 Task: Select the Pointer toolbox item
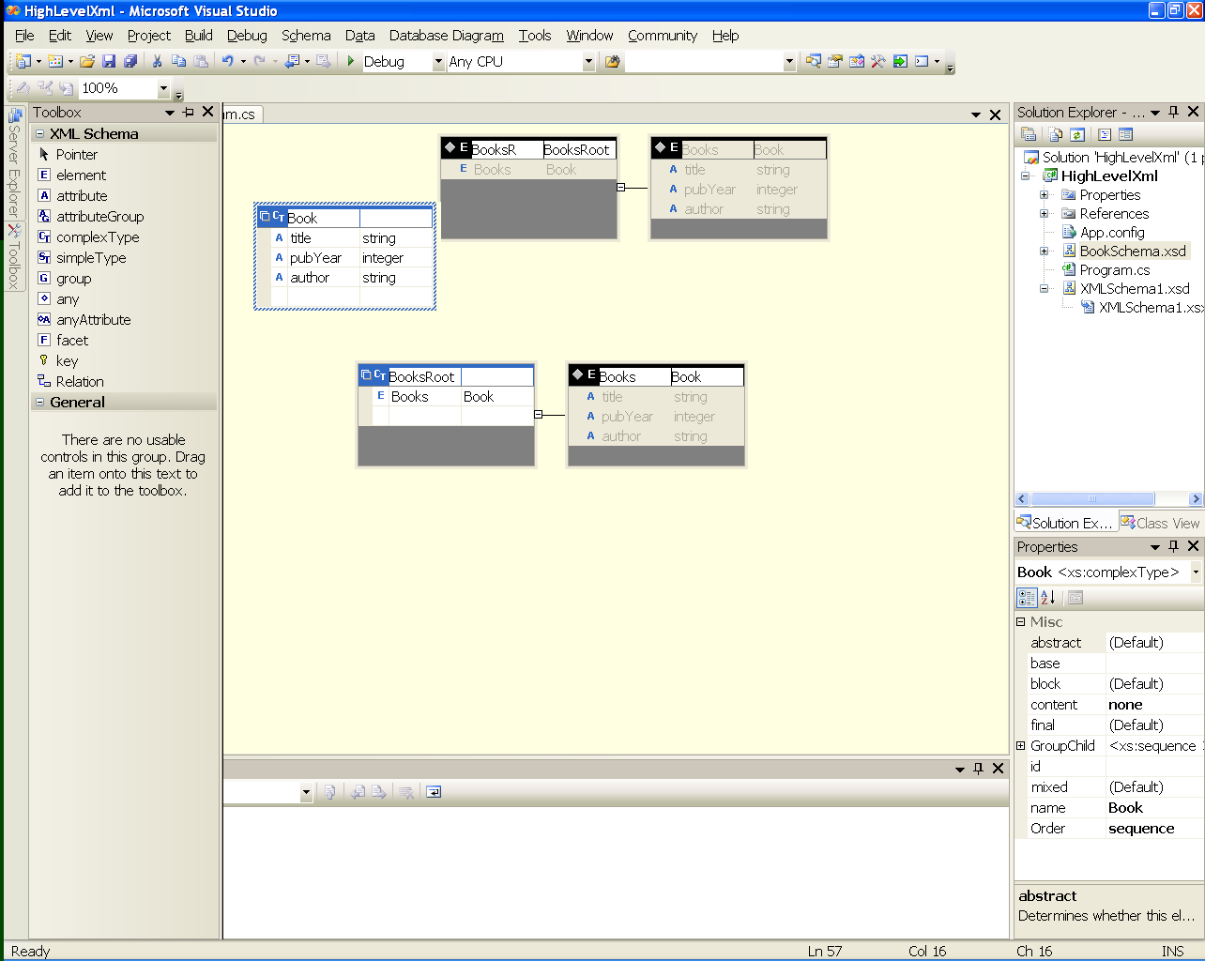(x=77, y=155)
